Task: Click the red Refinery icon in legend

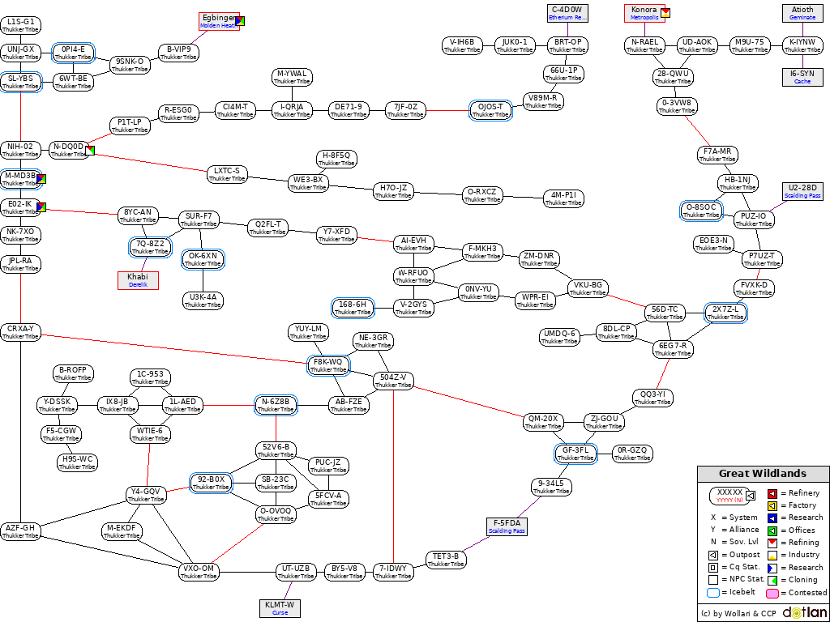Action: click(x=772, y=492)
